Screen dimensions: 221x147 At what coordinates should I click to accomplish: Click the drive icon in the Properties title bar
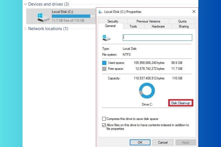(100, 12)
